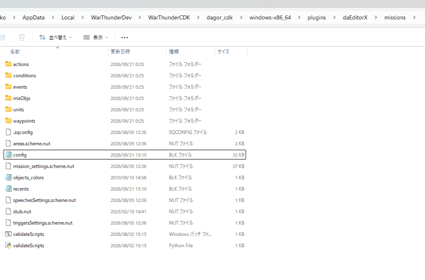Click the Python File type cell
Viewport: 425px width, 280px height.
(x=181, y=246)
